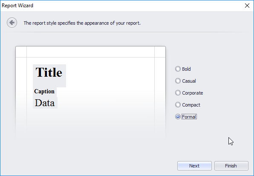The image size is (254, 176).
Task: Click the top-left corner cell of the preview page
Action: pos(21,52)
